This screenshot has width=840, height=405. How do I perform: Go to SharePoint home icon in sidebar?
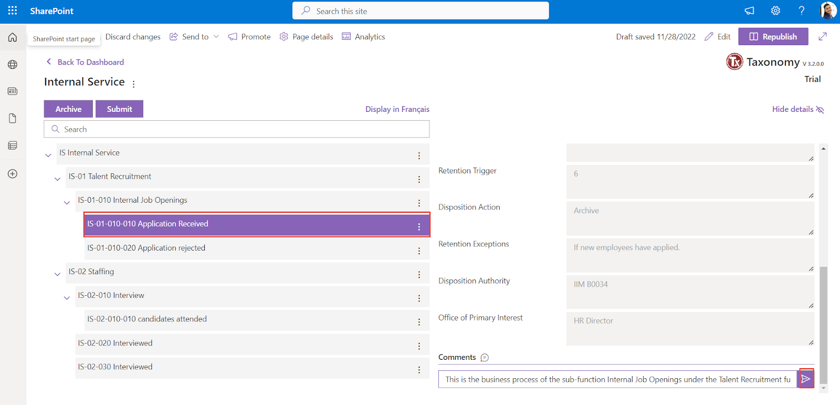tap(13, 37)
